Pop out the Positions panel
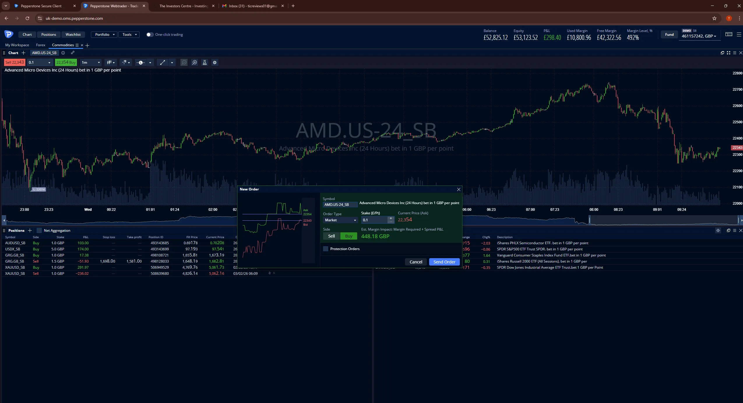 (x=728, y=230)
